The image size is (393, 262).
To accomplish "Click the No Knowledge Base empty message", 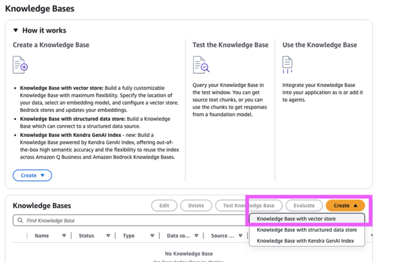I will pos(189,254).
